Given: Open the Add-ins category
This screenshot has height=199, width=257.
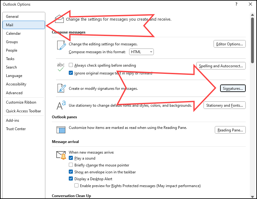Looking at the screenshot, I should (x=24, y=120).
